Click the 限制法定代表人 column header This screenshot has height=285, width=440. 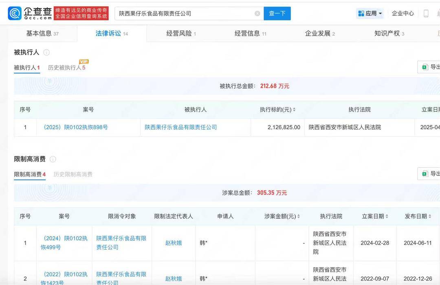(174, 216)
